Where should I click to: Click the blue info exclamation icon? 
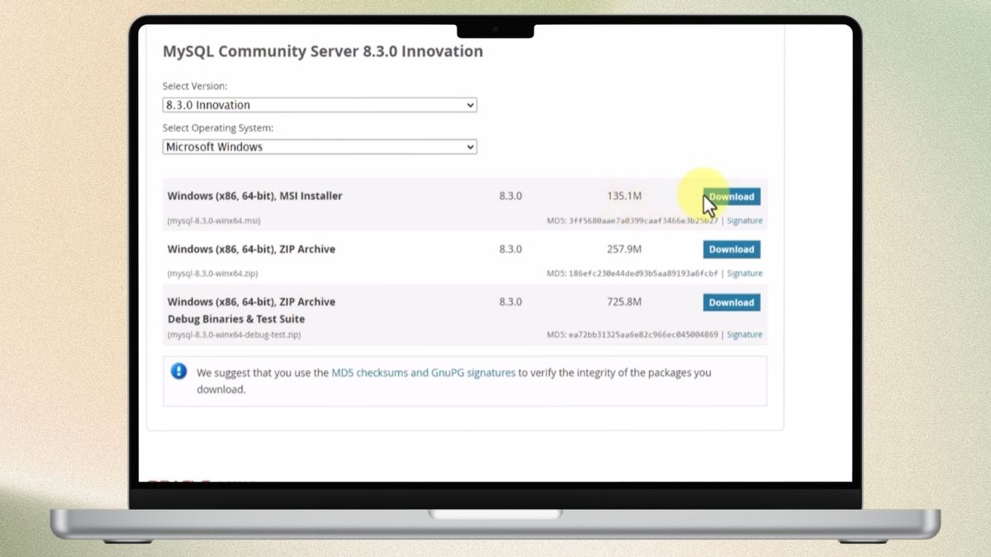tap(179, 371)
